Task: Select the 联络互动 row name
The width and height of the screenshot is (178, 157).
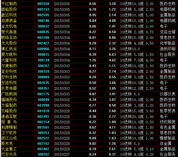Action: tap(9, 38)
